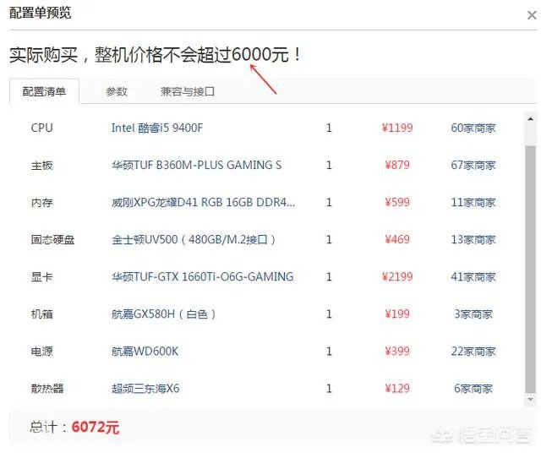Close the 配置单预览 dialog

532,15
